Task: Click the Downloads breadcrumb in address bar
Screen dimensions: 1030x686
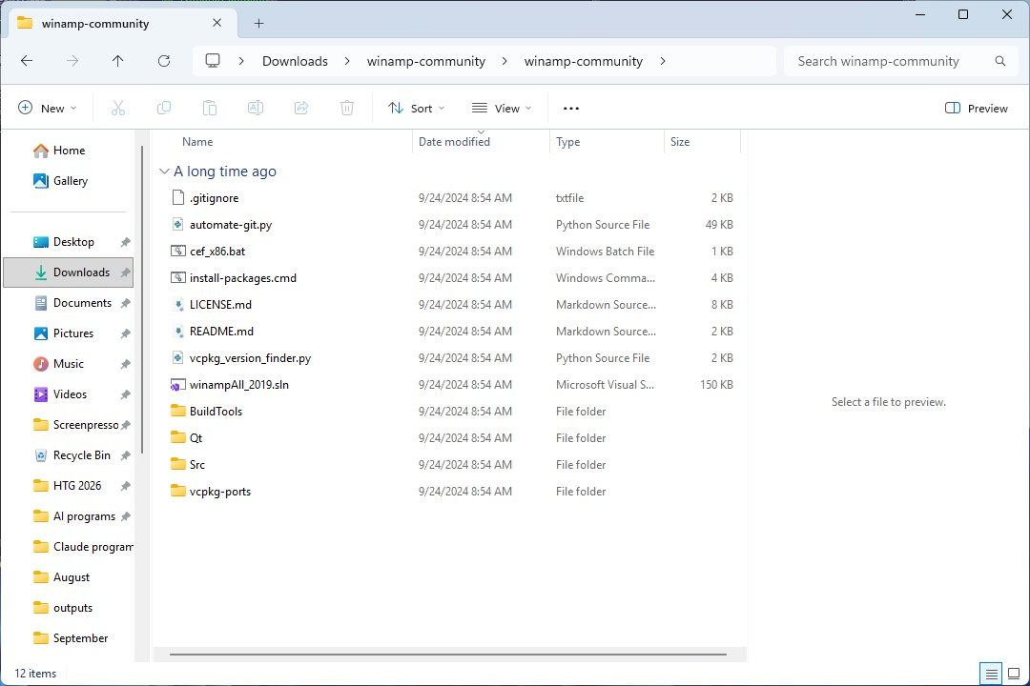Action: (x=295, y=61)
